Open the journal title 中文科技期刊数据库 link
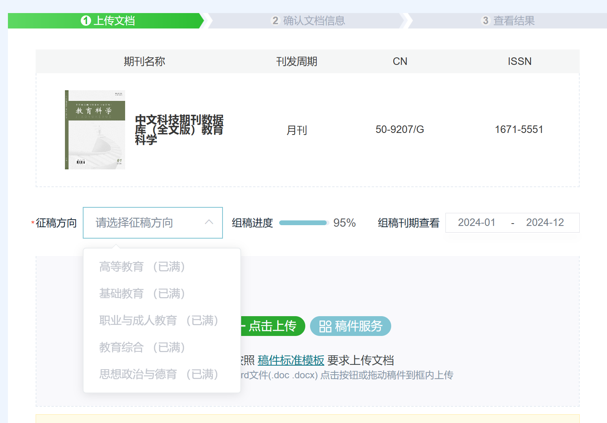Image resolution: width=607 pixels, height=423 pixels. (x=179, y=130)
